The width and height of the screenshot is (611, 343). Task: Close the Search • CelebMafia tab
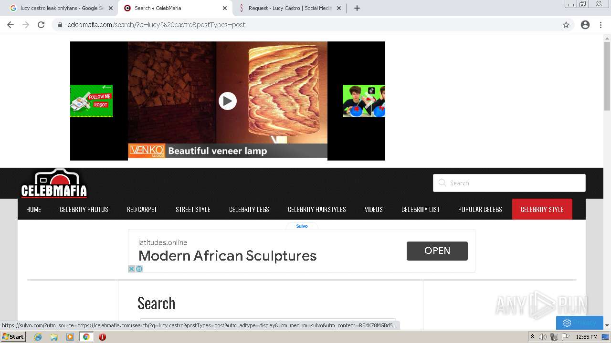pyautogui.click(x=225, y=8)
